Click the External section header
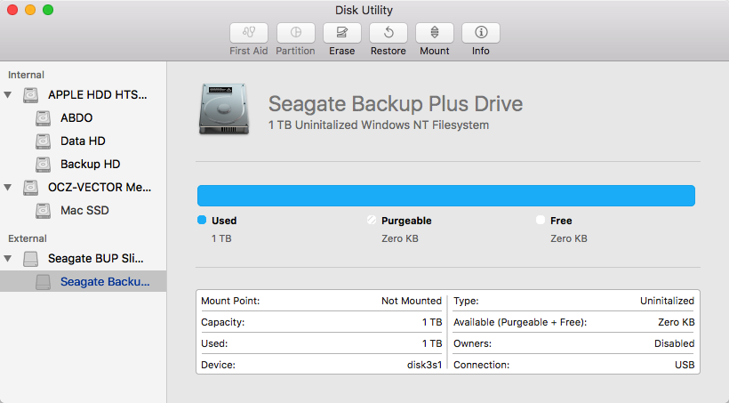The image size is (729, 403). coord(28,238)
